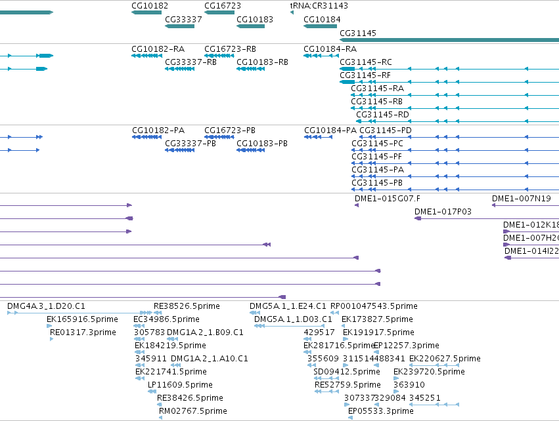Click the EK281716.5prime EST
Image resolution: width=559 pixels, height=421 pixels.
tap(307, 352)
